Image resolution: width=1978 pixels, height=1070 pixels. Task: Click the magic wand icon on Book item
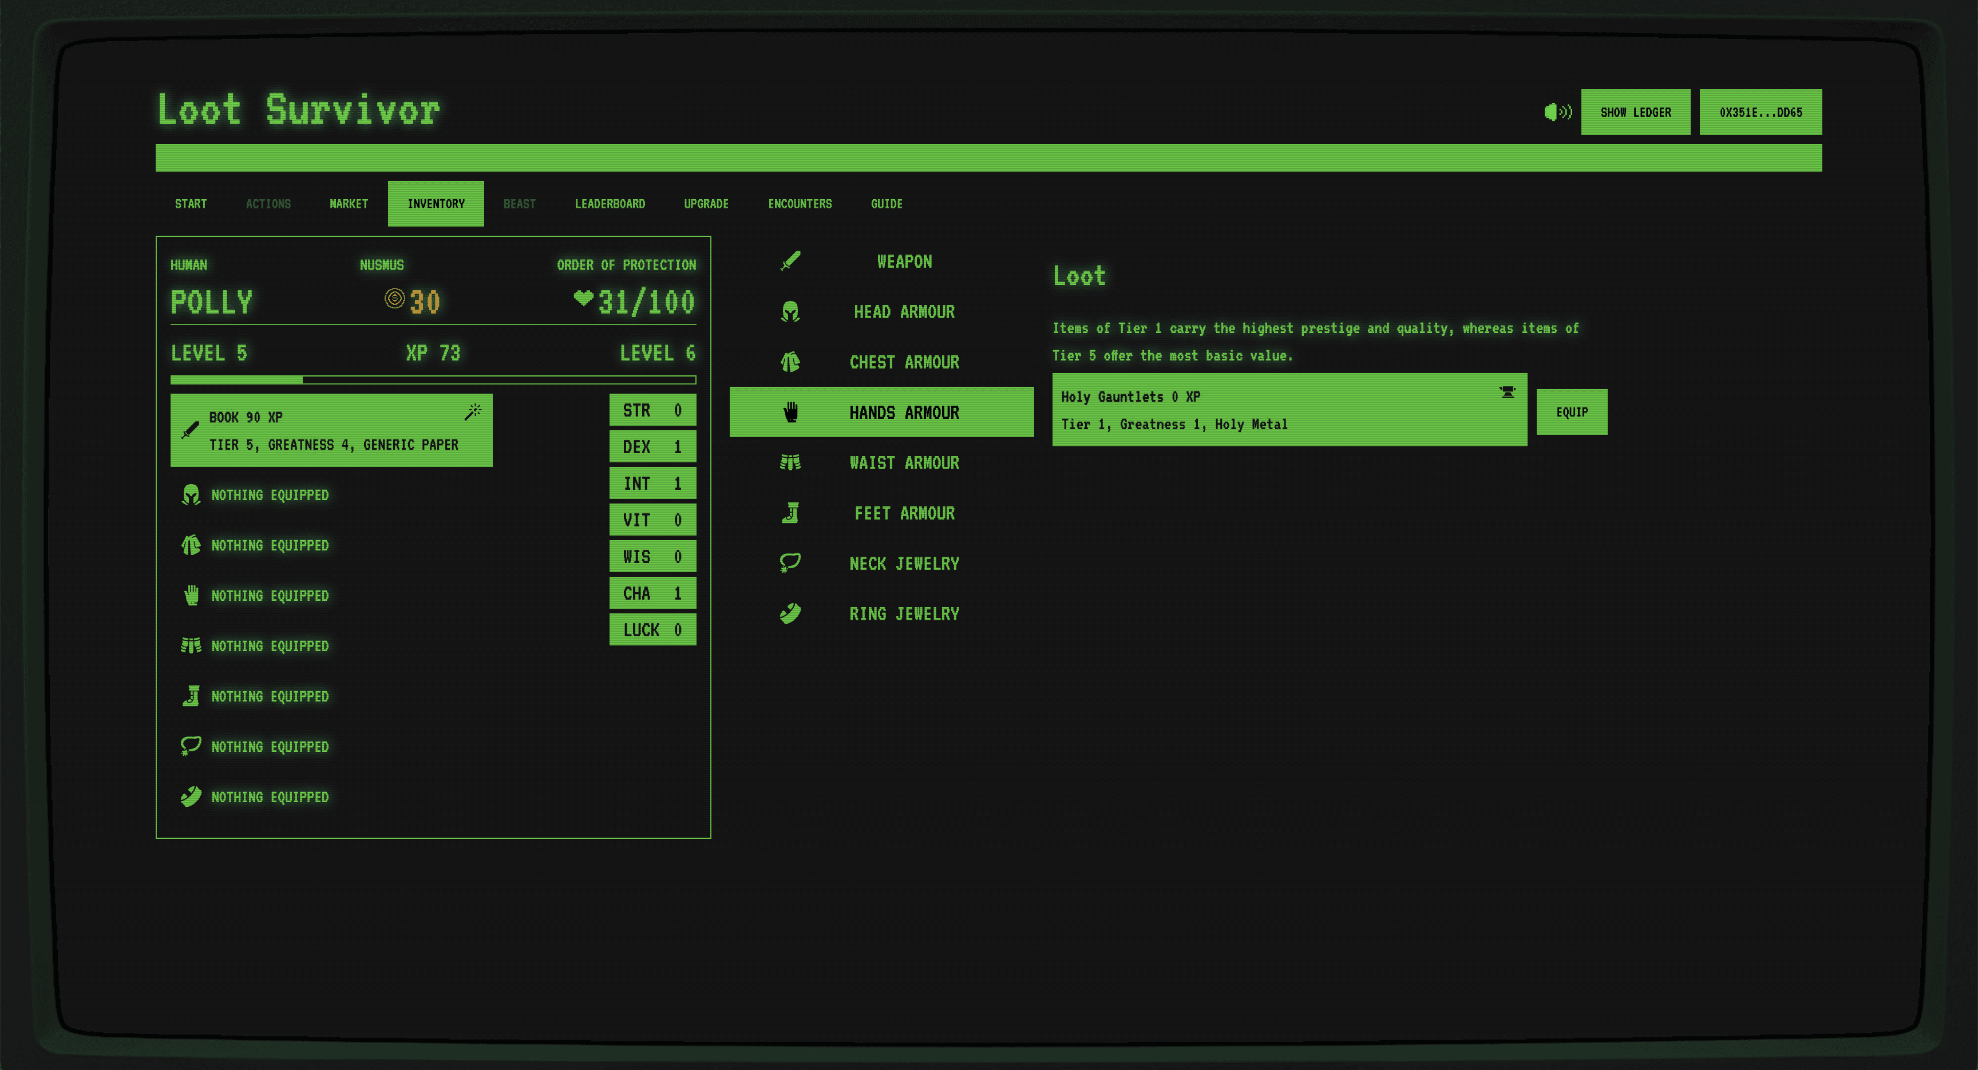tap(473, 412)
